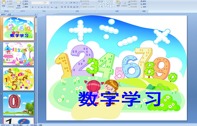Open the Shape Effects (形状效果) menu
The image size is (197, 126).
133,7
